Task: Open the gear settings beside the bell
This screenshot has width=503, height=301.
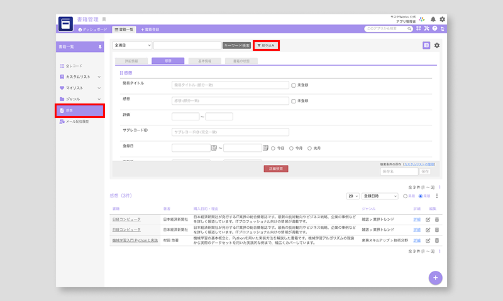Action: [x=443, y=19]
